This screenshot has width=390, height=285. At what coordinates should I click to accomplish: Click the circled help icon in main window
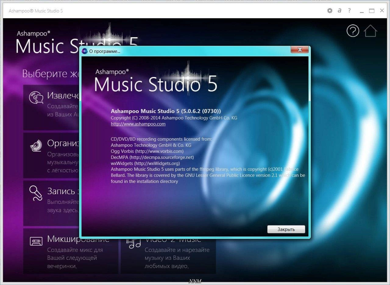[x=353, y=31]
